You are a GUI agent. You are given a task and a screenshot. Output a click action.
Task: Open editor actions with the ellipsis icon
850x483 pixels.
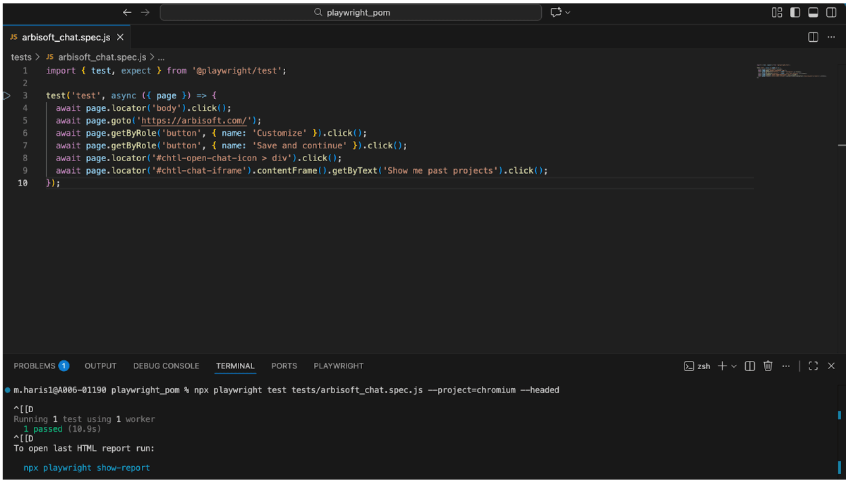[831, 37]
